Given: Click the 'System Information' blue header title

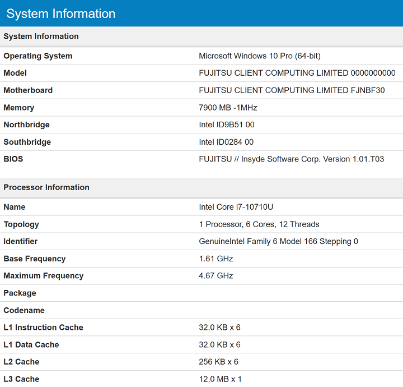Looking at the screenshot, I should click(60, 13).
